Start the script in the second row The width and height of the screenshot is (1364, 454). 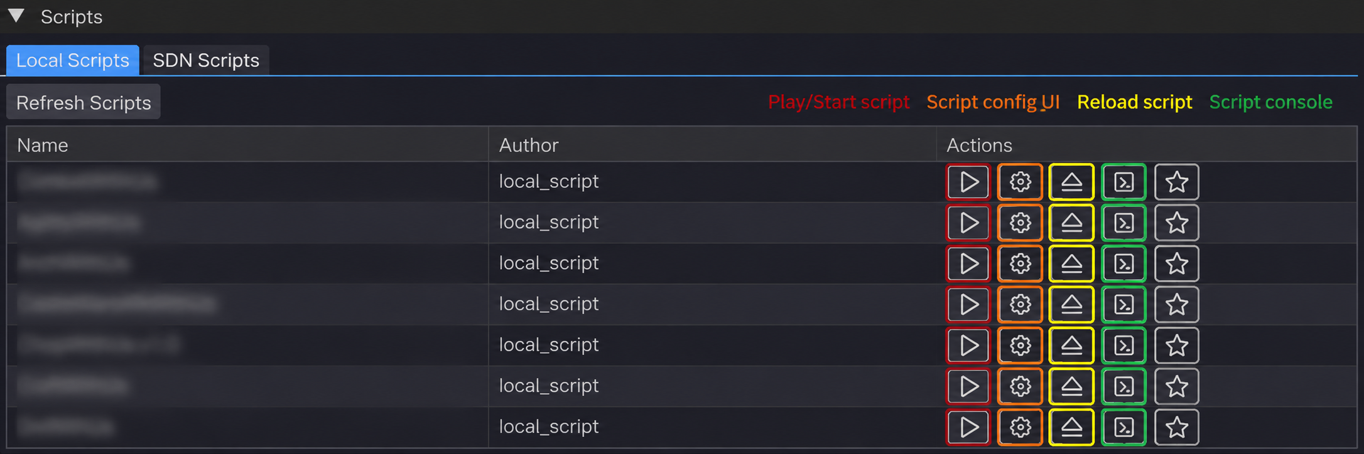968,223
